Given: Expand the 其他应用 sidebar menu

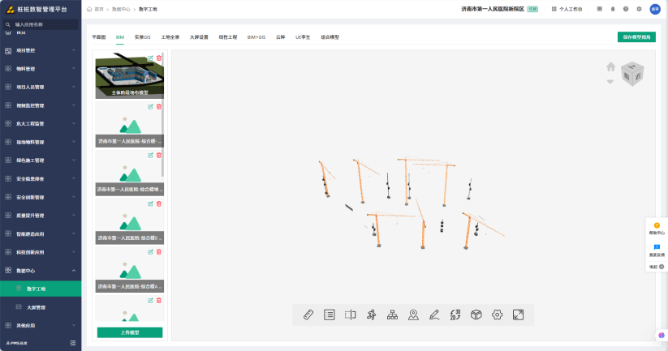Looking at the screenshot, I should [41, 326].
